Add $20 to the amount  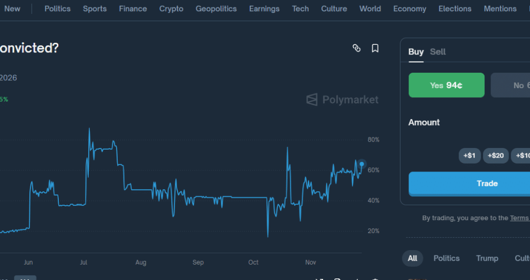[x=496, y=155]
